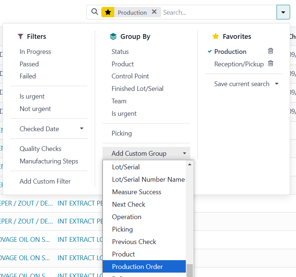Remove the Production facet from search
296x277 pixels.
tap(154, 12)
